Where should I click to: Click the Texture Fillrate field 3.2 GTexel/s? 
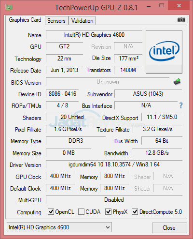158,129
